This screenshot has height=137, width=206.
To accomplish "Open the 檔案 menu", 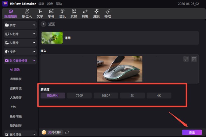I will tap(41, 4).
